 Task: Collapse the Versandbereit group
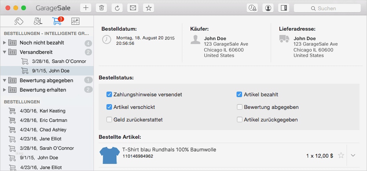(x=4, y=52)
